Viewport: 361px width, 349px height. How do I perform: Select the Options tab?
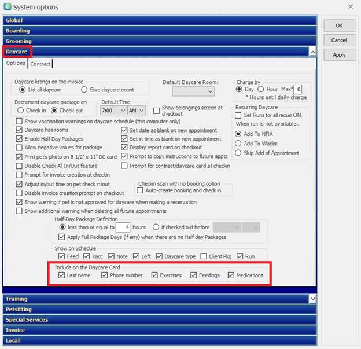[x=16, y=64]
